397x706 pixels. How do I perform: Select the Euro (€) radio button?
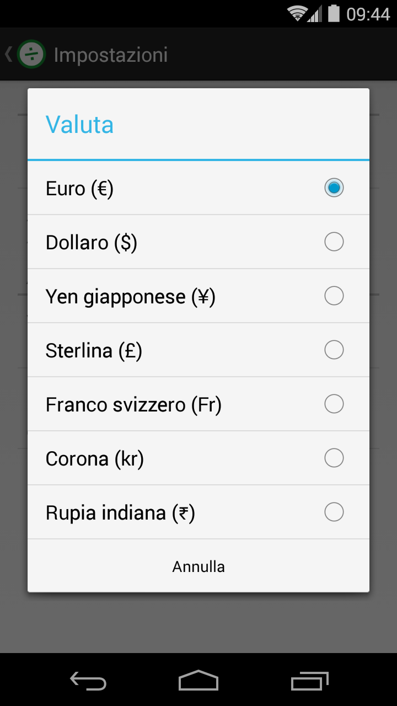tap(334, 188)
